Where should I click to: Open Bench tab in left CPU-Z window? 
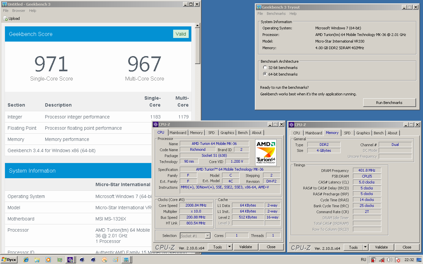click(243, 133)
